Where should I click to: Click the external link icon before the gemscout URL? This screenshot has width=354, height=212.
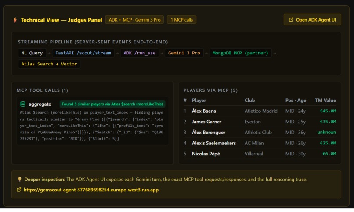pyautogui.click(x=19, y=190)
